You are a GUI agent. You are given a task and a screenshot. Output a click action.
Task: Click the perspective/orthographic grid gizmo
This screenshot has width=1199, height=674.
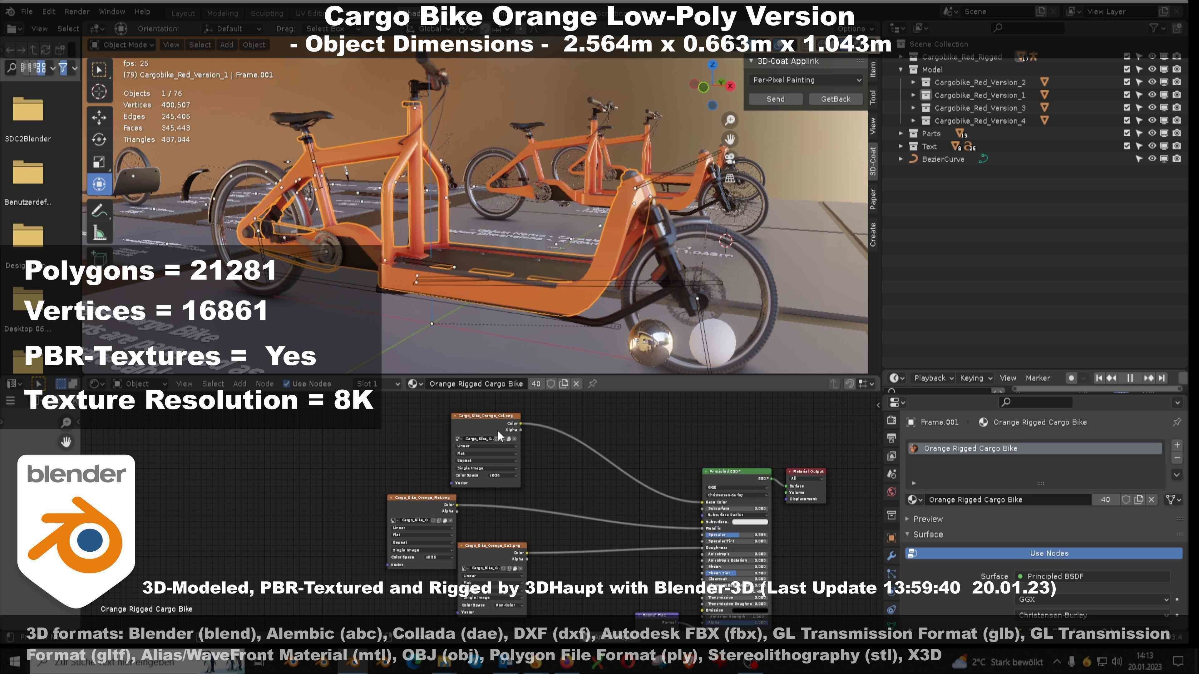tap(730, 178)
